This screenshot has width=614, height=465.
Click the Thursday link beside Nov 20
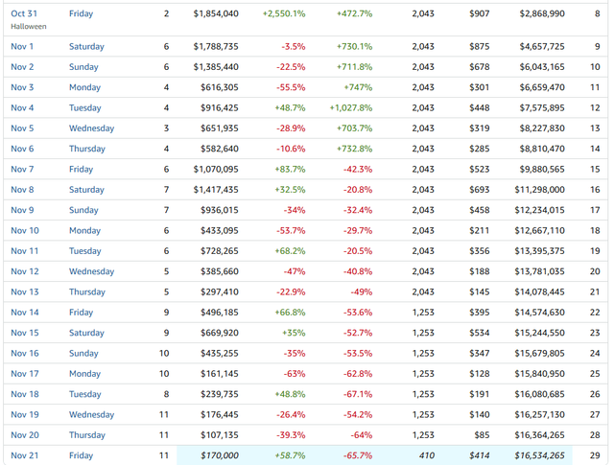(x=87, y=434)
